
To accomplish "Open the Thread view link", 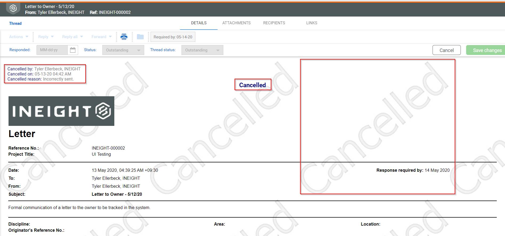I will click(x=15, y=23).
